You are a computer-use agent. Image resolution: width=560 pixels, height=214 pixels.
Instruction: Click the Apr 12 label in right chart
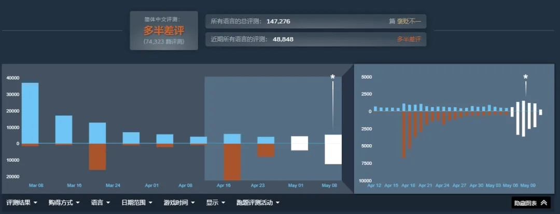pos(374,186)
